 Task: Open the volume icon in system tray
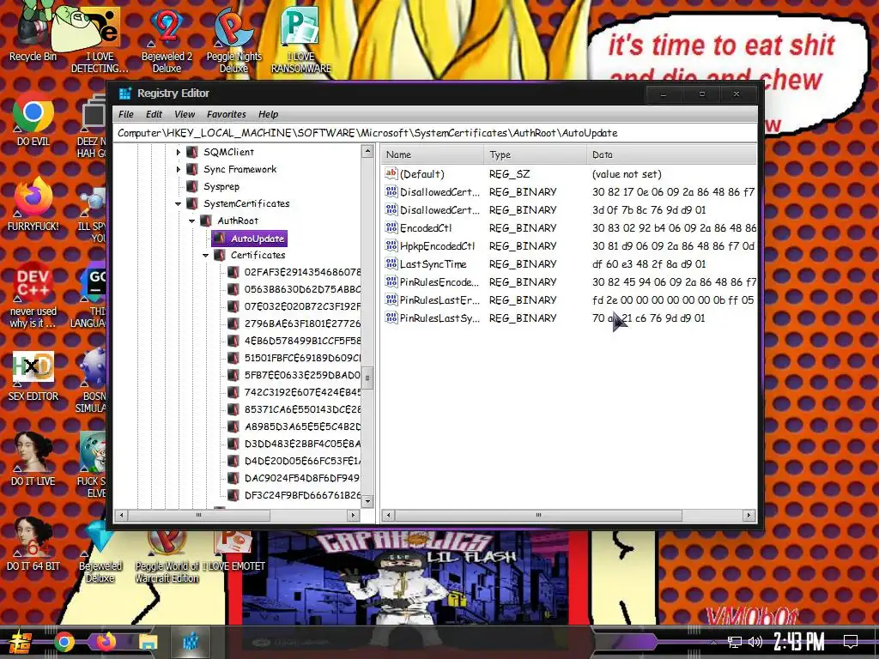(755, 642)
